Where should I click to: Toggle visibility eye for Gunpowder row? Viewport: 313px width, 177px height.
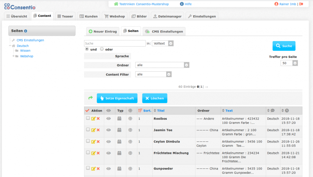click(109, 168)
